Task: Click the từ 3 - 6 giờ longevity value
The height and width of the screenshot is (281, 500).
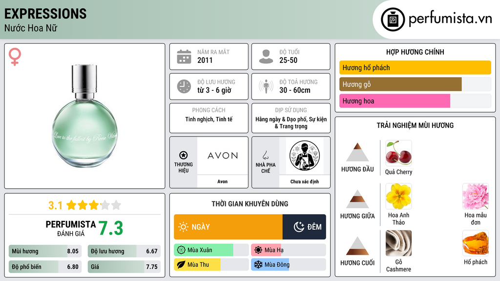Action: point(214,90)
